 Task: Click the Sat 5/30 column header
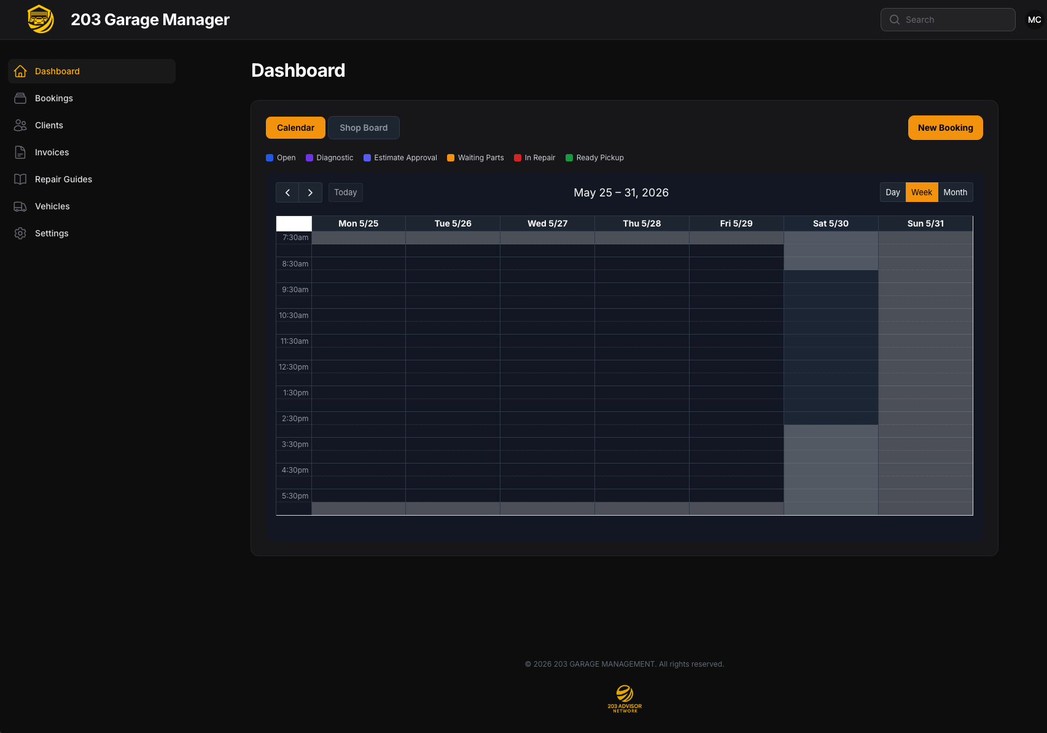click(x=831, y=223)
